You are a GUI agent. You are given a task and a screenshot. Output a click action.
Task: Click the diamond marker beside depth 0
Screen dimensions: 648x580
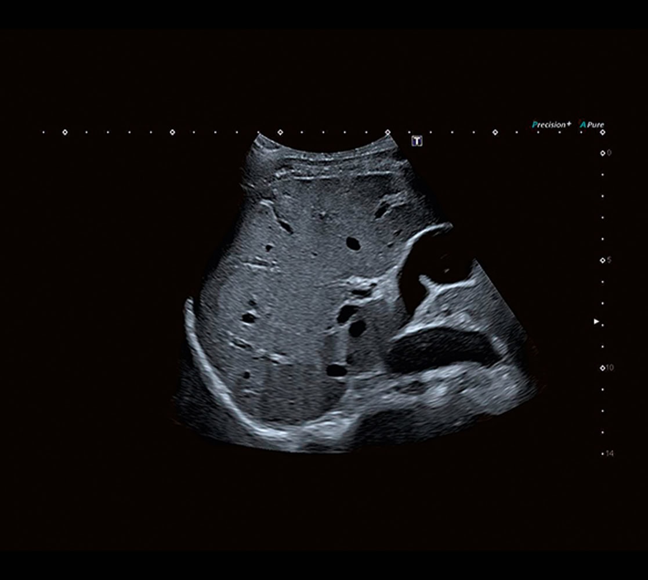[x=602, y=153]
